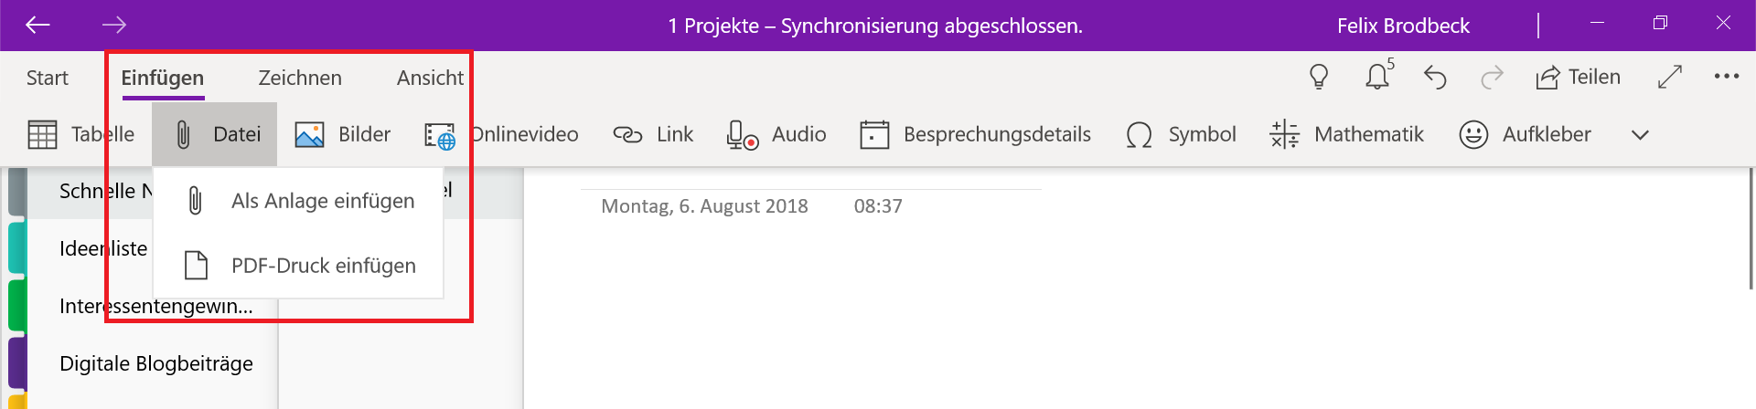The height and width of the screenshot is (409, 1756).
Task: Click the lightbulb "Tell me" icon
Action: 1319,78
